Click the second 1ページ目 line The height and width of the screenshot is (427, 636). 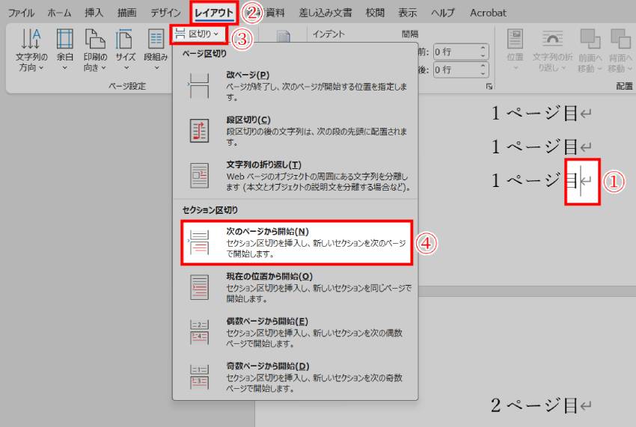coord(541,147)
